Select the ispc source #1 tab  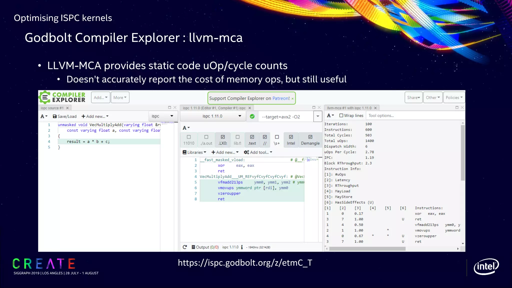52,108
